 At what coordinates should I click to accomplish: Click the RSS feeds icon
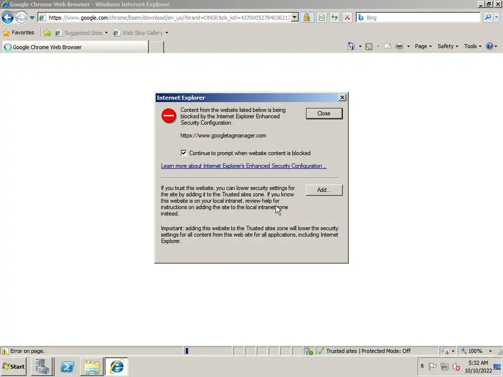click(369, 47)
